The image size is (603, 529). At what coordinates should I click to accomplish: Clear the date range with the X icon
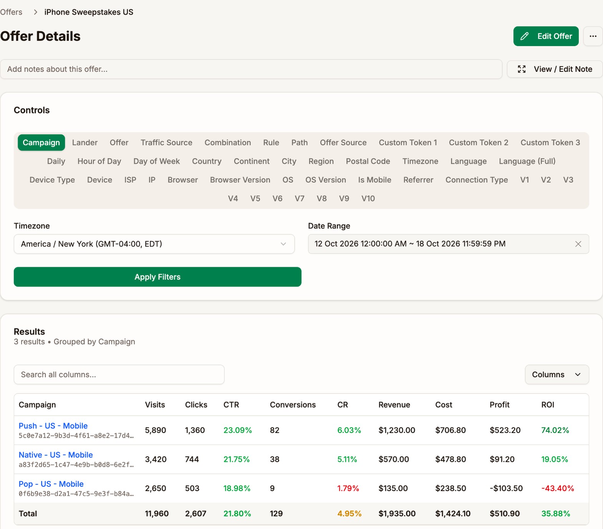pyautogui.click(x=578, y=244)
